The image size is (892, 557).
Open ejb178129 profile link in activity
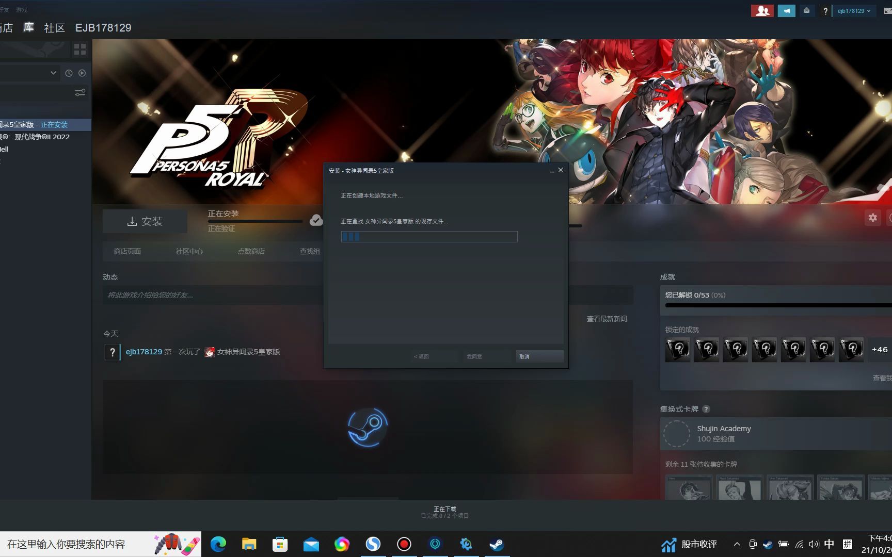(x=144, y=352)
